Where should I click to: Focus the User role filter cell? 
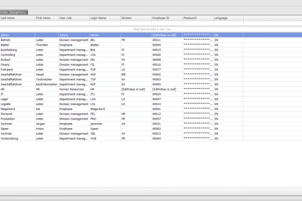(x=74, y=23)
